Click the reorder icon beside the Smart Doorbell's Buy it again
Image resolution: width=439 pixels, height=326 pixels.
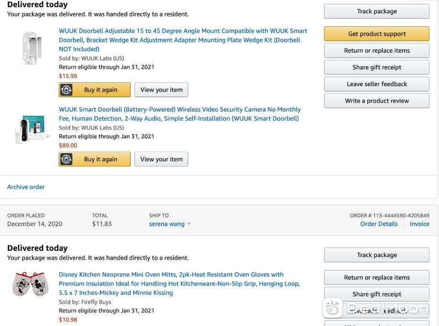tap(66, 159)
